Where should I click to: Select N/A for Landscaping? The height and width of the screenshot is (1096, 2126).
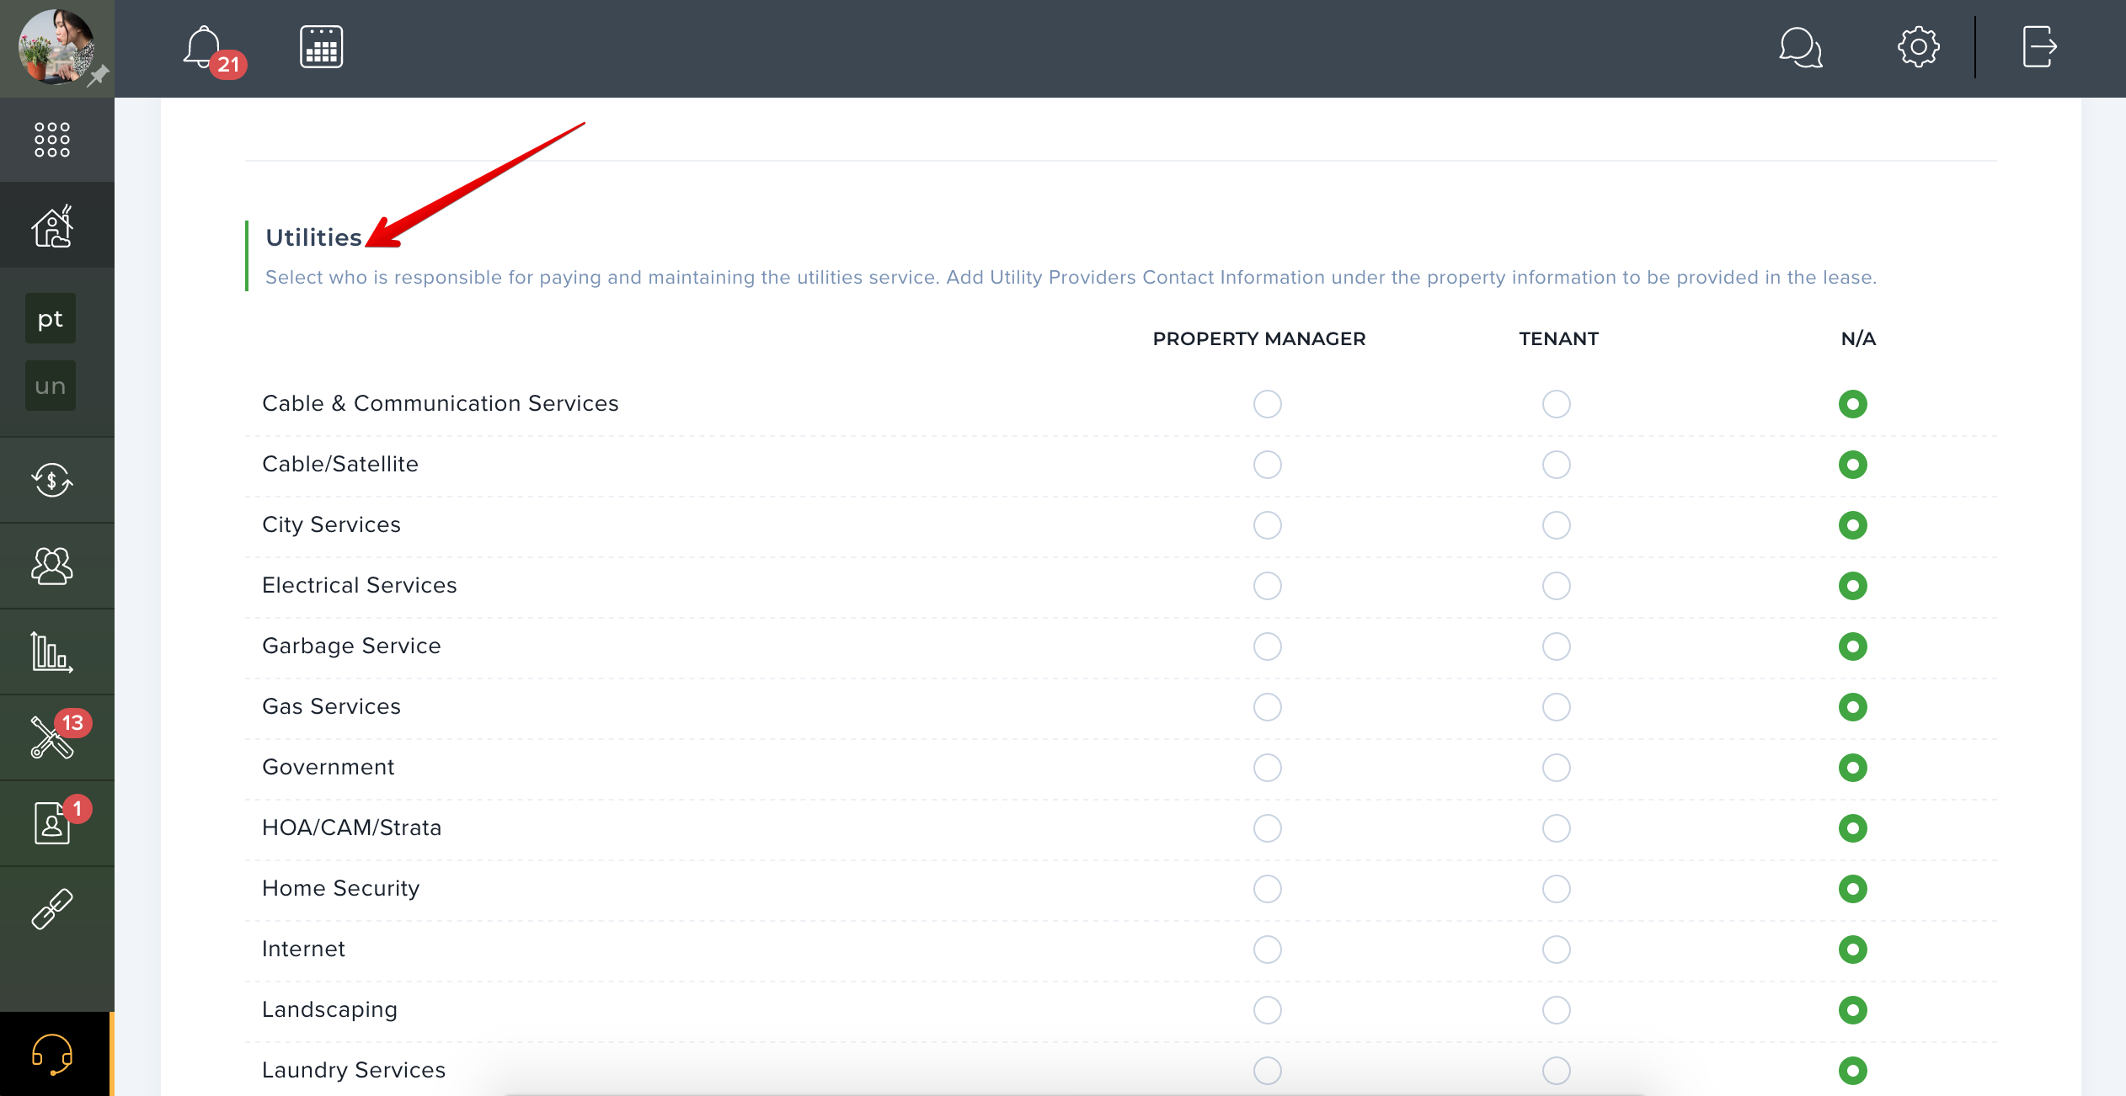[1852, 1010]
